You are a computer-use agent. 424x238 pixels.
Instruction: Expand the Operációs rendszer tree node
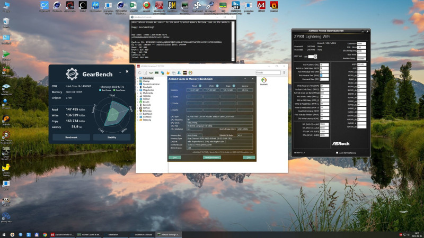138,84
